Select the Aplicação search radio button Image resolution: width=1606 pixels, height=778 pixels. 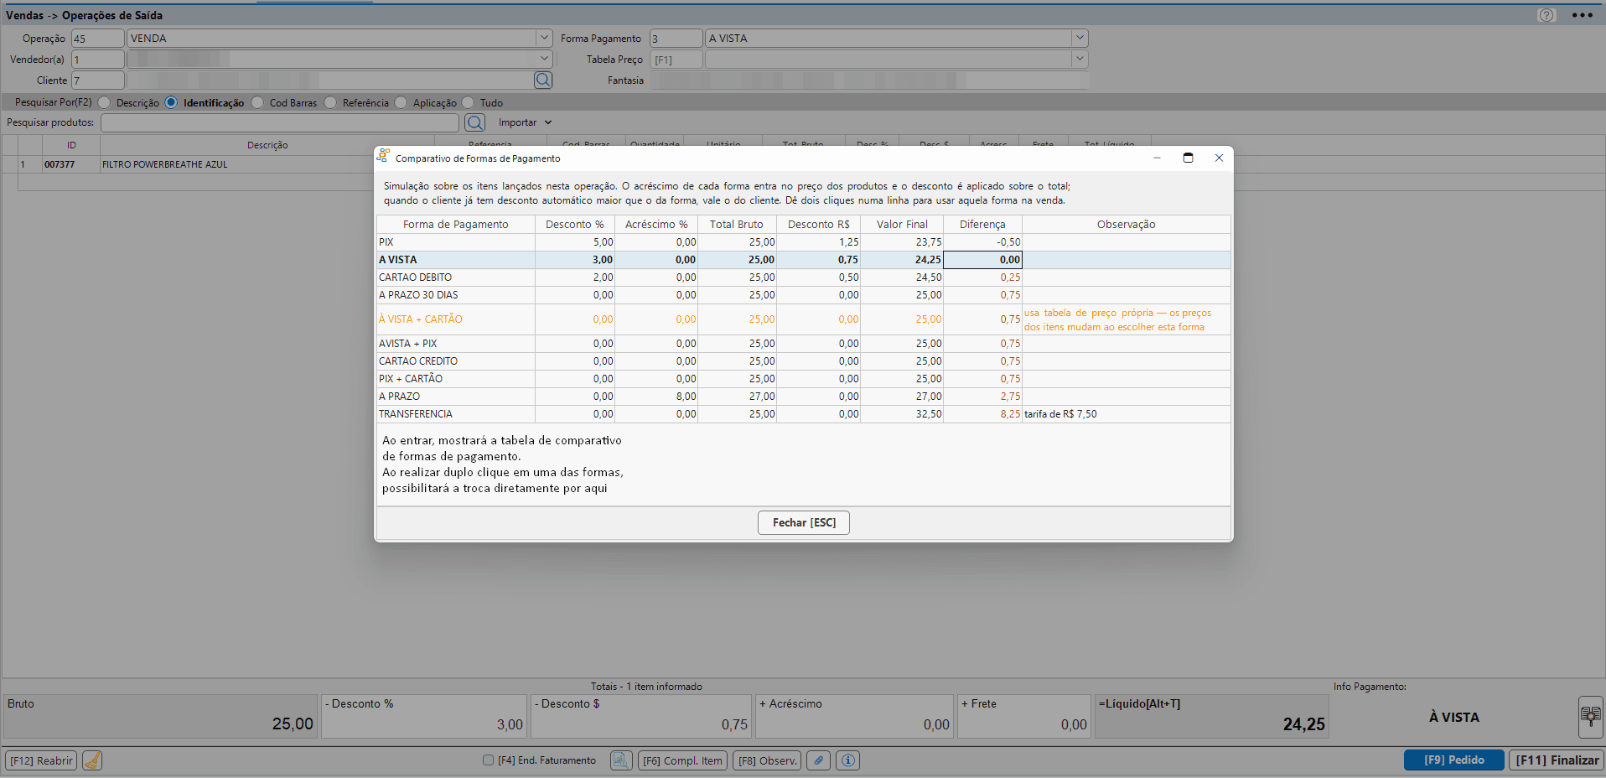tap(401, 102)
